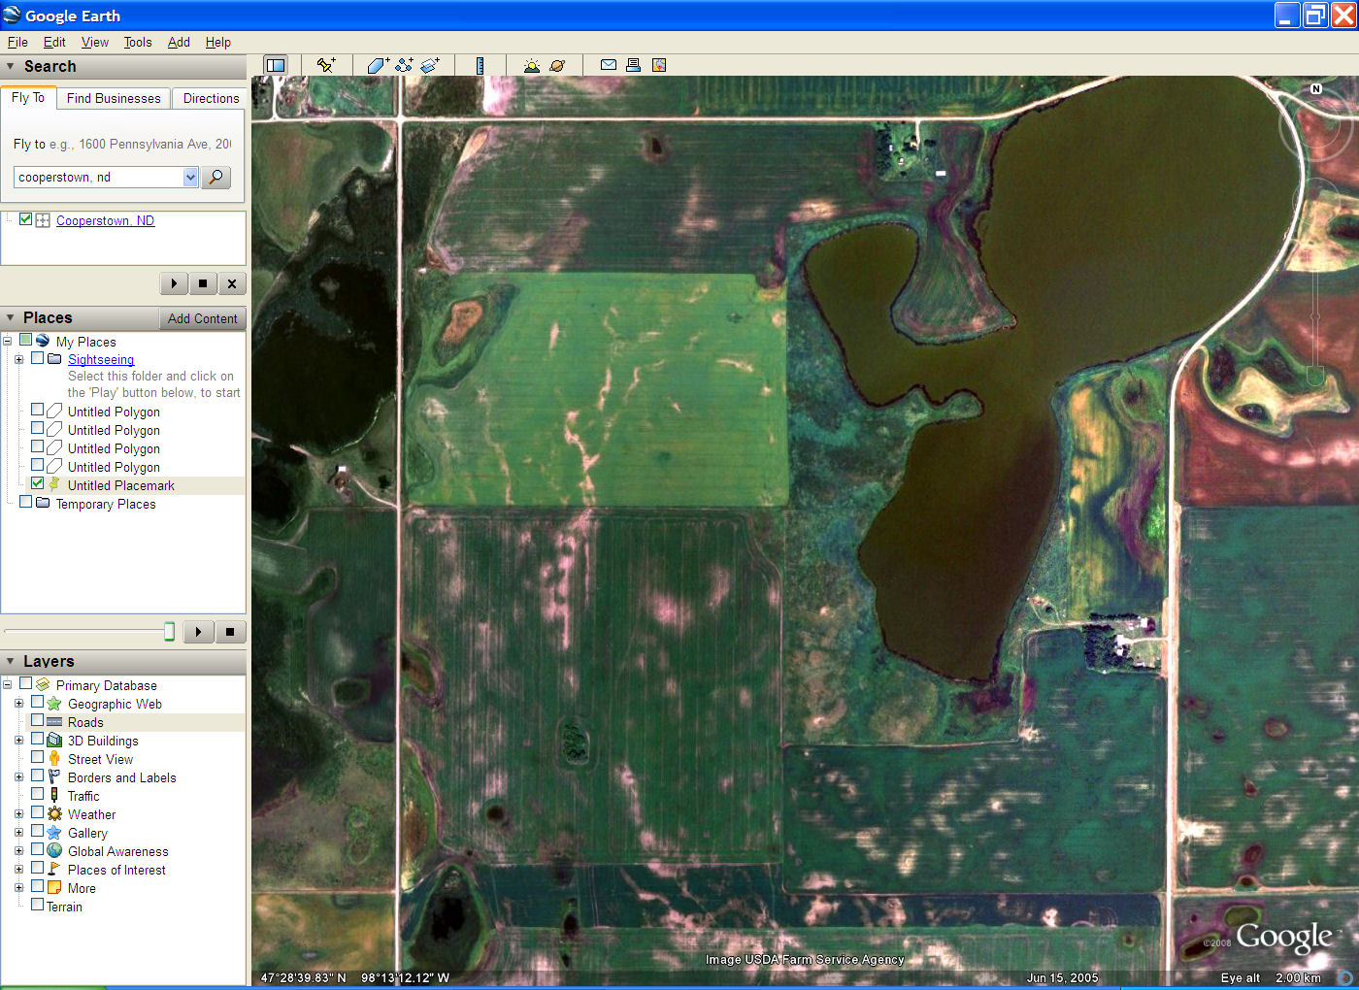Select the Add Polygon tool
The height and width of the screenshot is (990, 1359).
pyautogui.click(x=378, y=65)
